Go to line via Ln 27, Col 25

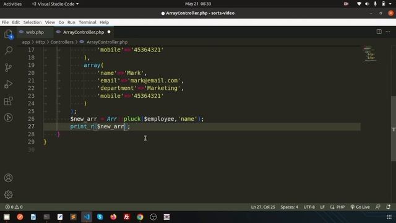[x=263, y=207]
